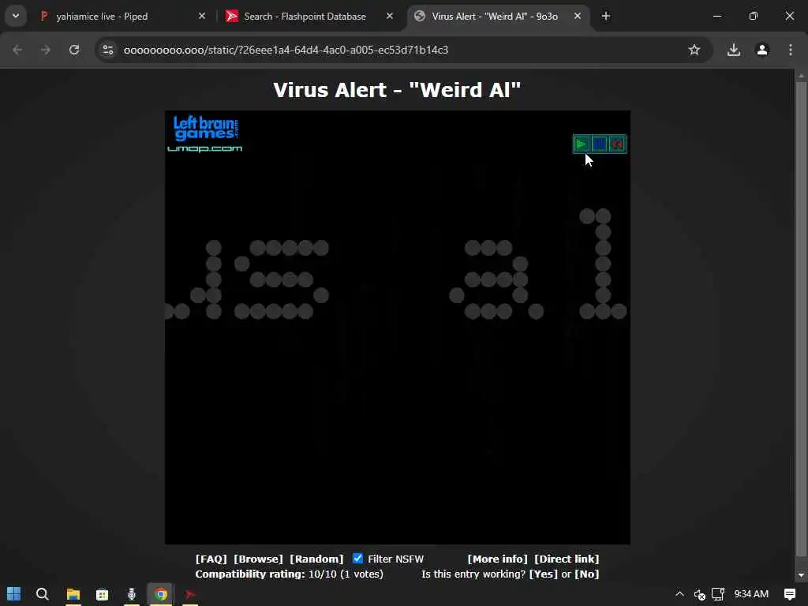
Task: Close the yahiamice live - Piped tab
Action: pos(202,17)
